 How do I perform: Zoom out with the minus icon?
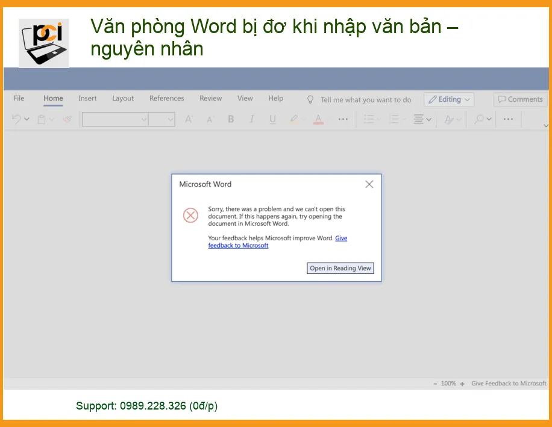coord(435,384)
